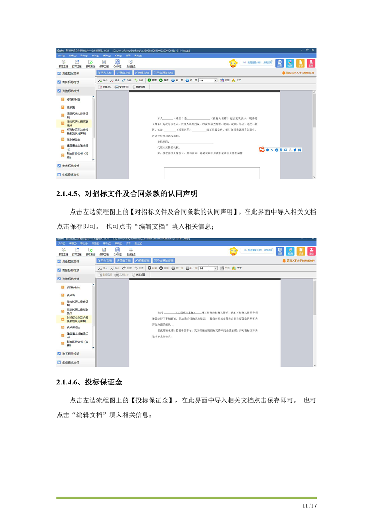Open 文件 menu in the upper screenshot
Viewport: 373px width, 528px height.
61,55
